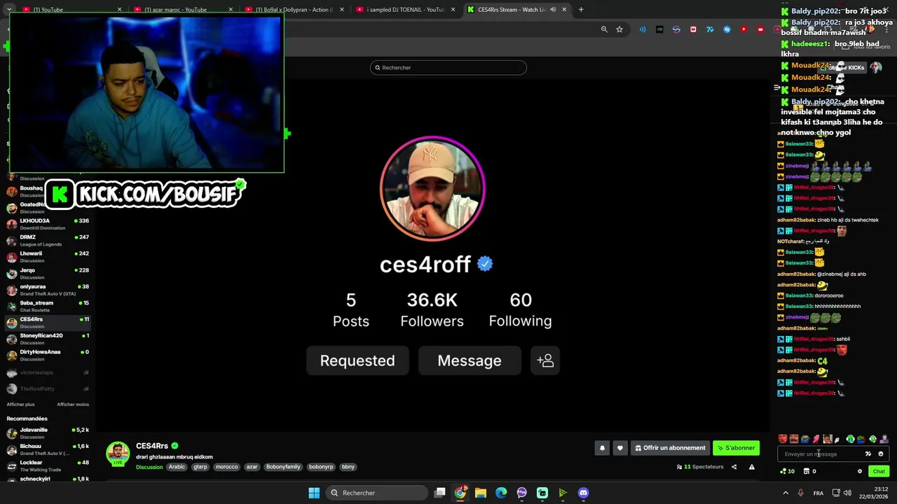The height and width of the screenshot is (504, 897).
Task: Click Offrir un abonnement button
Action: pos(670,448)
